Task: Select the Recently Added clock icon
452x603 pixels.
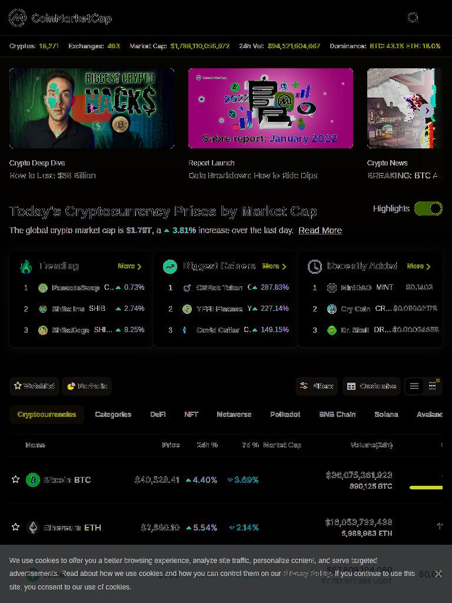Action: coord(314,267)
